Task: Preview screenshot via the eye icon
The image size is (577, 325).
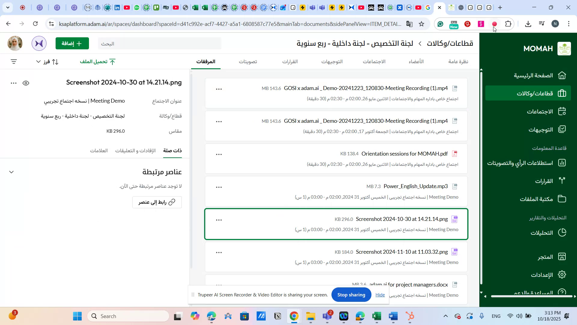Action: tap(26, 83)
